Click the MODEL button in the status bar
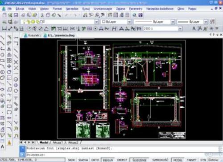The image size is (223, 162). tap(178, 160)
